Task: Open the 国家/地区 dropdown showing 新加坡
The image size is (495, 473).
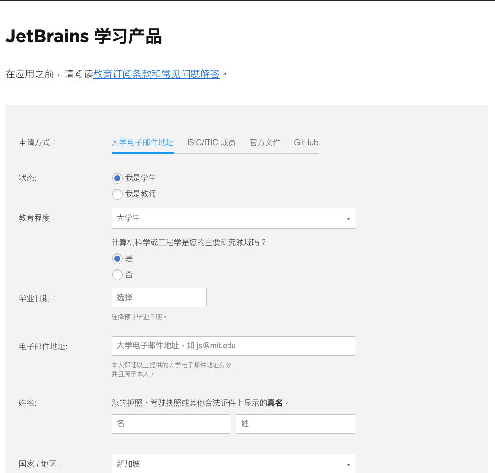Action: coord(233,464)
